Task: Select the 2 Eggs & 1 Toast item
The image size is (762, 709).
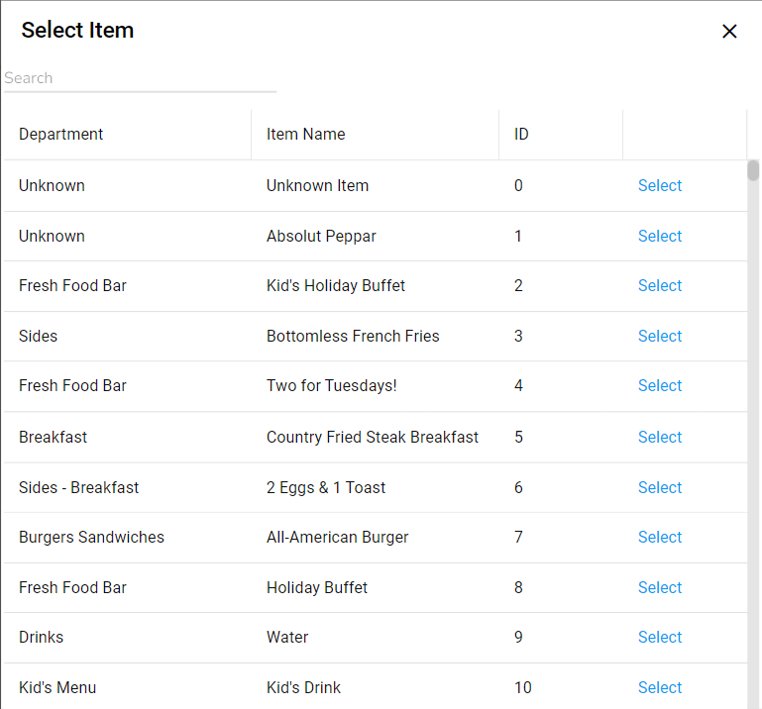Action: point(660,488)
